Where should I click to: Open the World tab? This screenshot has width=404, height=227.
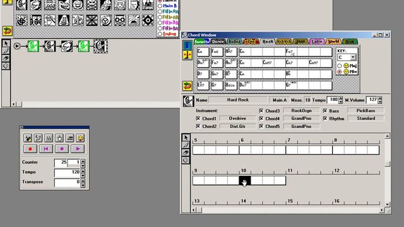tap(333, 42)
